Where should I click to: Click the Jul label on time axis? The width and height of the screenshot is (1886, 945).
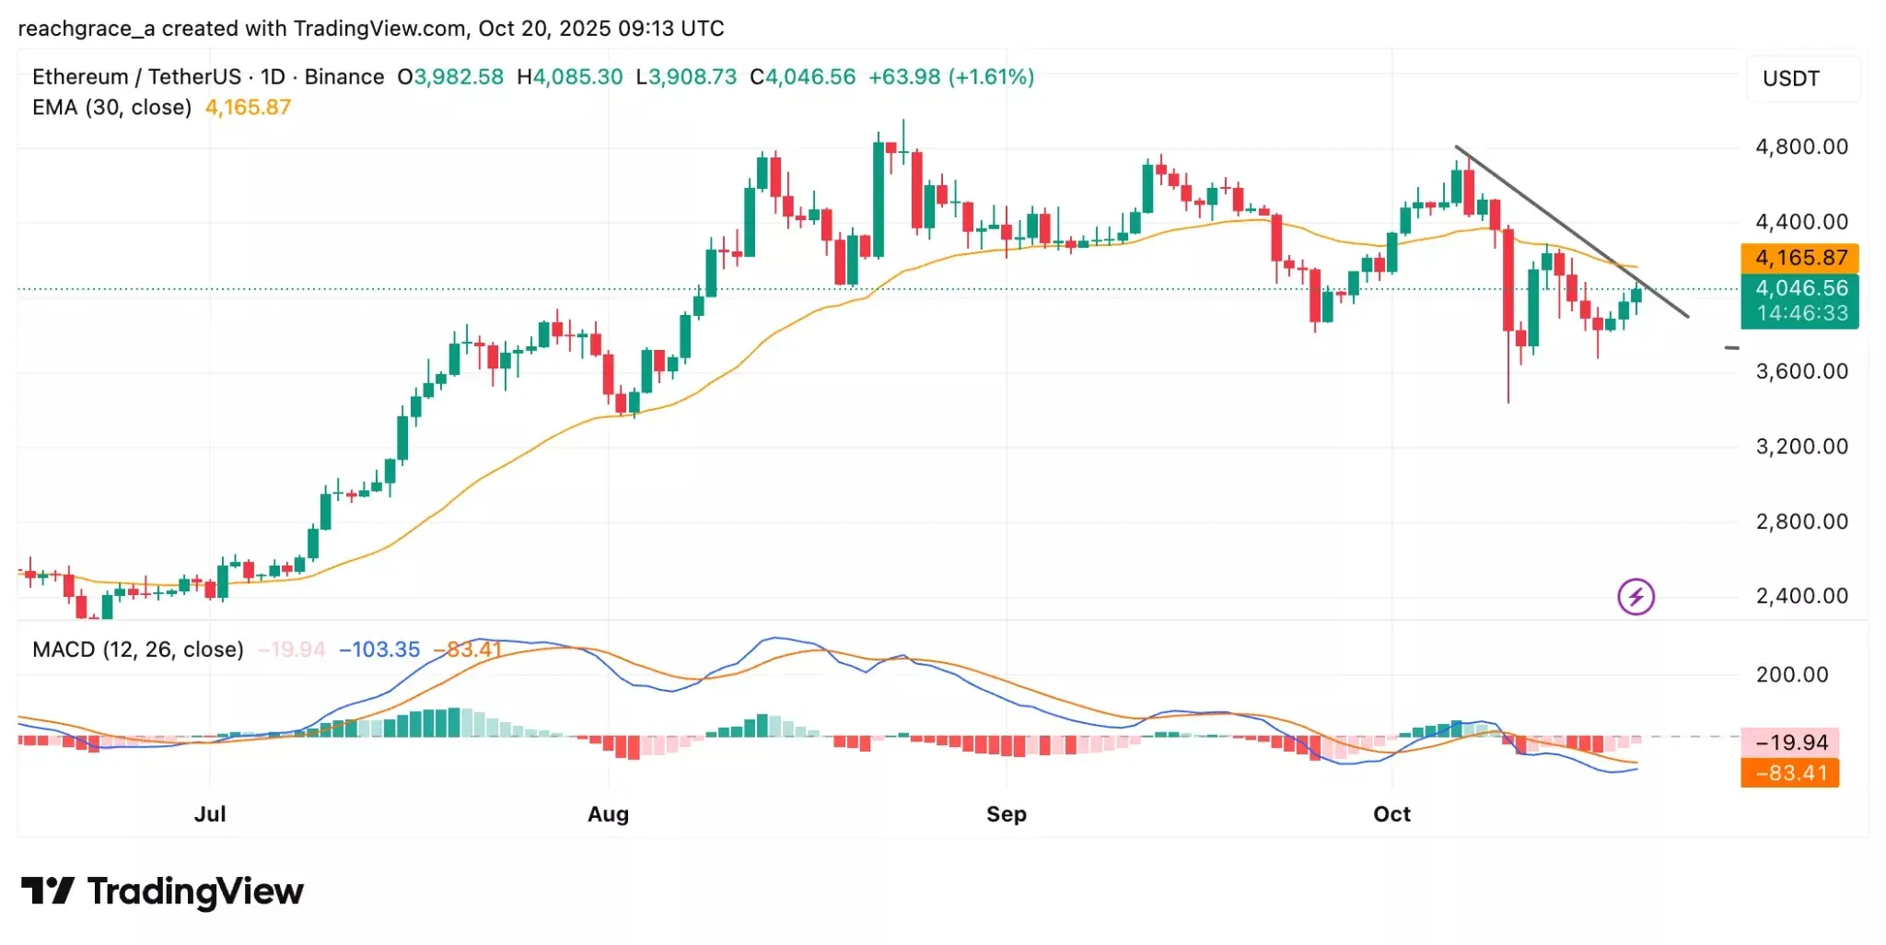tap(210, 814)
